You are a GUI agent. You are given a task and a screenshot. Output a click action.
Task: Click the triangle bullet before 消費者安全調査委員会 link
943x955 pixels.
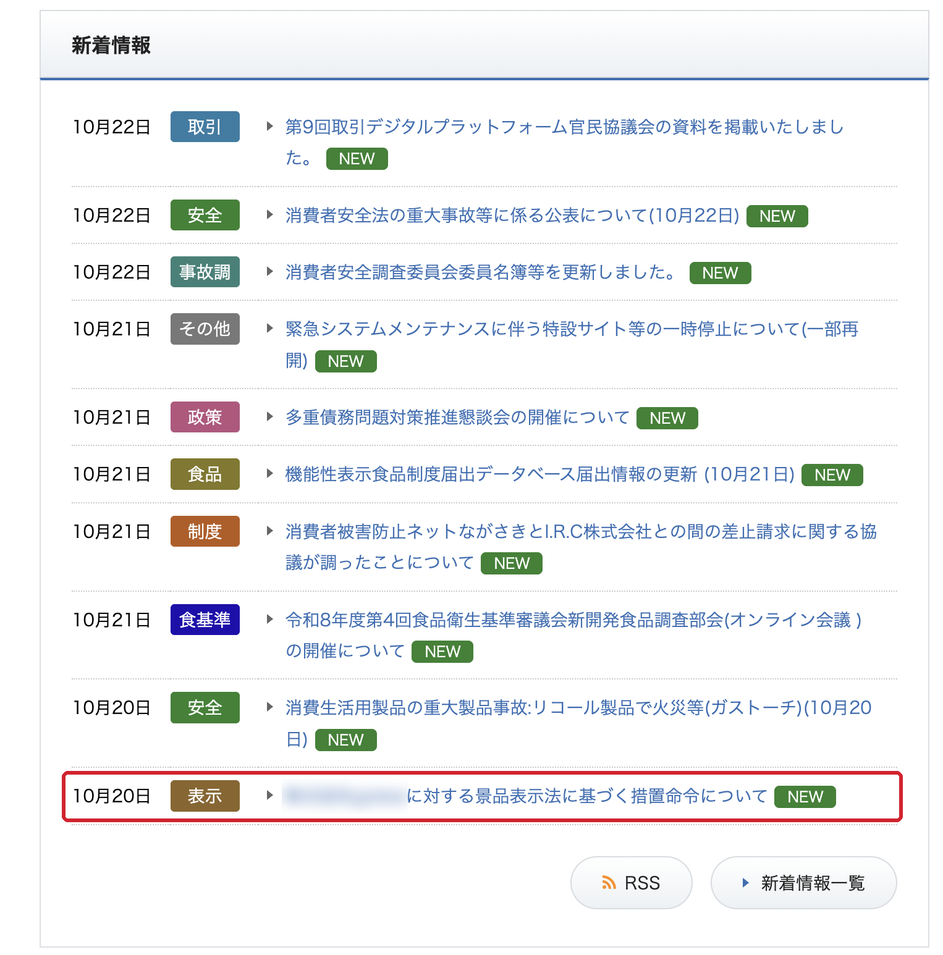pos(269,272)
